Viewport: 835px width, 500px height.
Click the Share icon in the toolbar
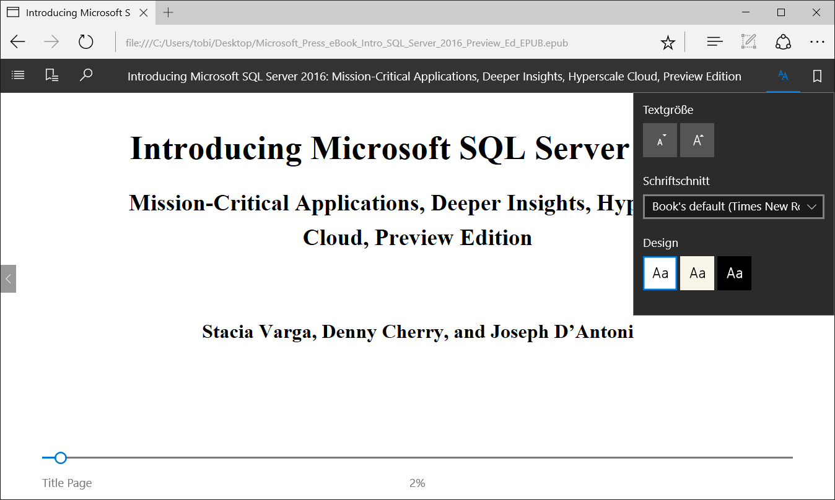point(784,42)
